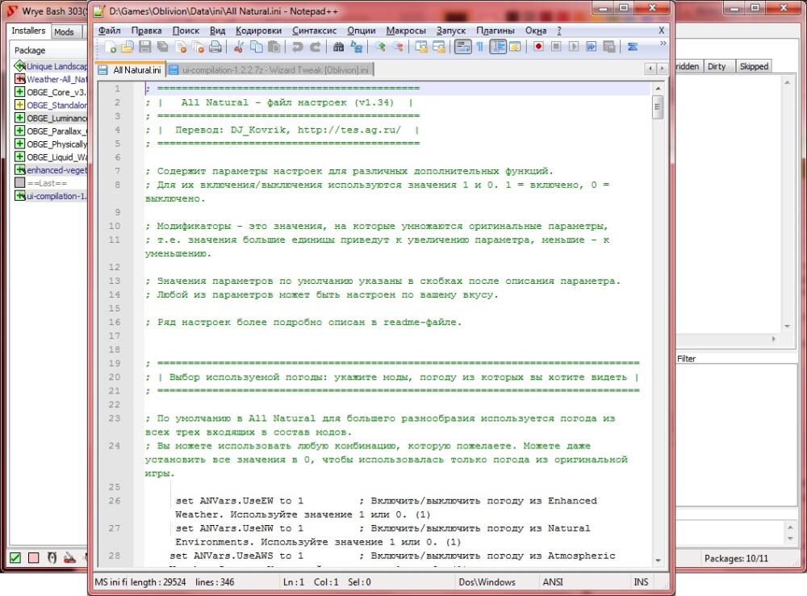Click the Stop Recording macro button

tap(556, 48)
